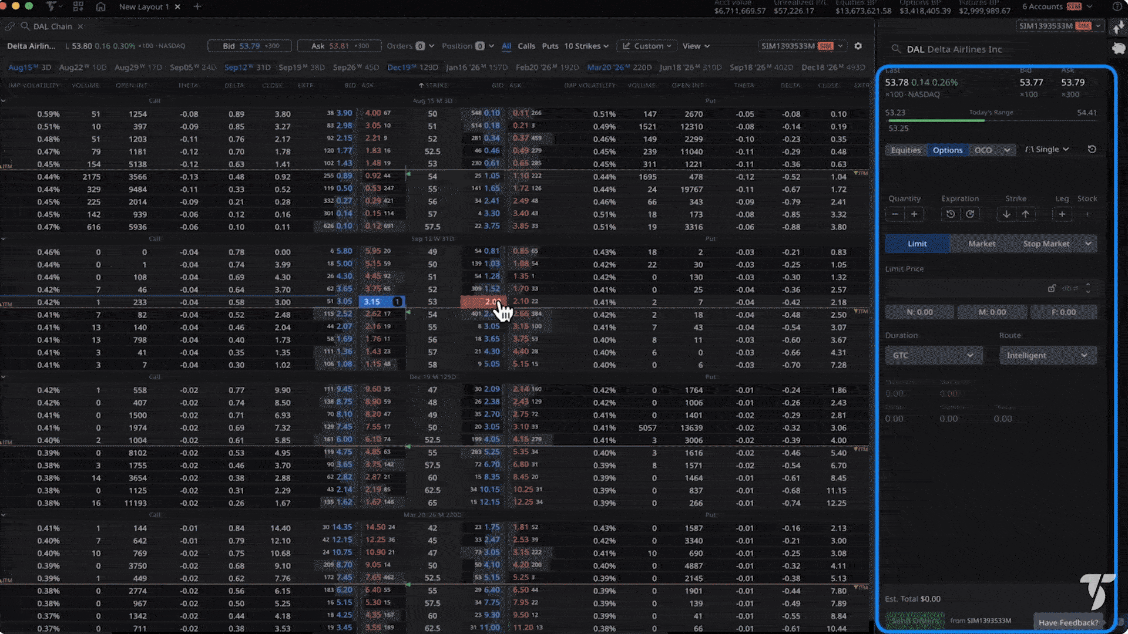Select the Jan16 '26 expiration tab
Image resolution: width=1128 pixels, height=634 pixels.
pyautogui.click(x=476, y=68)
